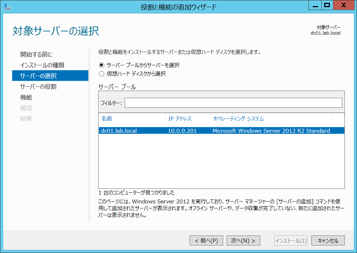
Task: Jump to the サーバーの役割 step
Action: (x=38, y=86)
